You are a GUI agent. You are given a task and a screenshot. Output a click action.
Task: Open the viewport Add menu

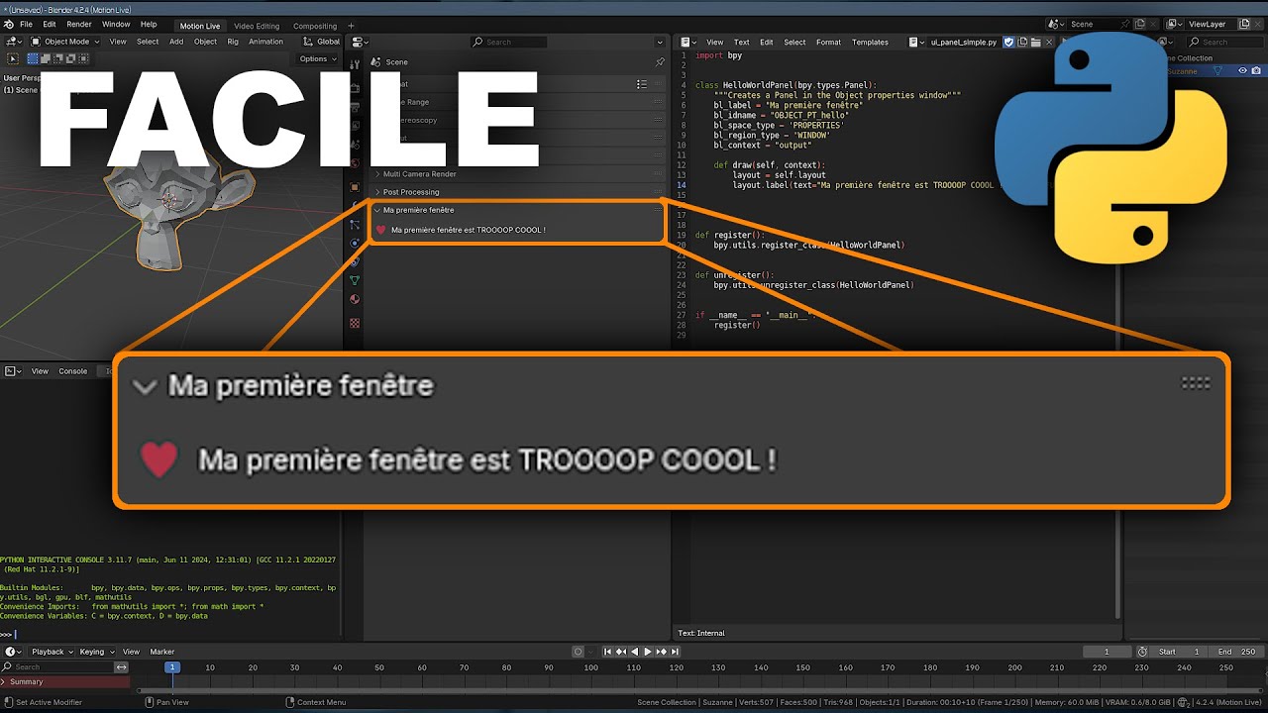(176, 42)
